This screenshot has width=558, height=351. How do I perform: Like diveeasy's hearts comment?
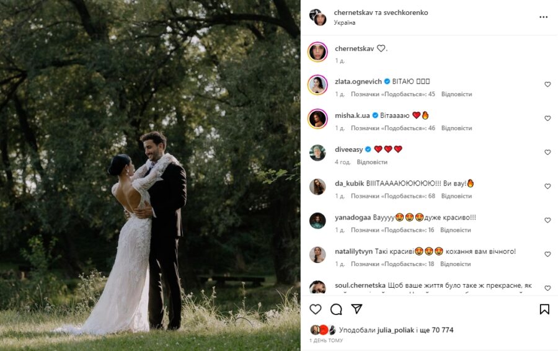coord(547,152)
